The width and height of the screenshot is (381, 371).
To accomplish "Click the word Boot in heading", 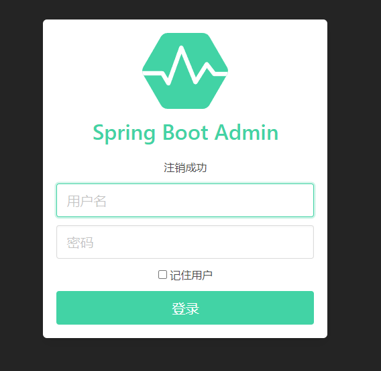I will pyautogui.click(x=185, y=132).
